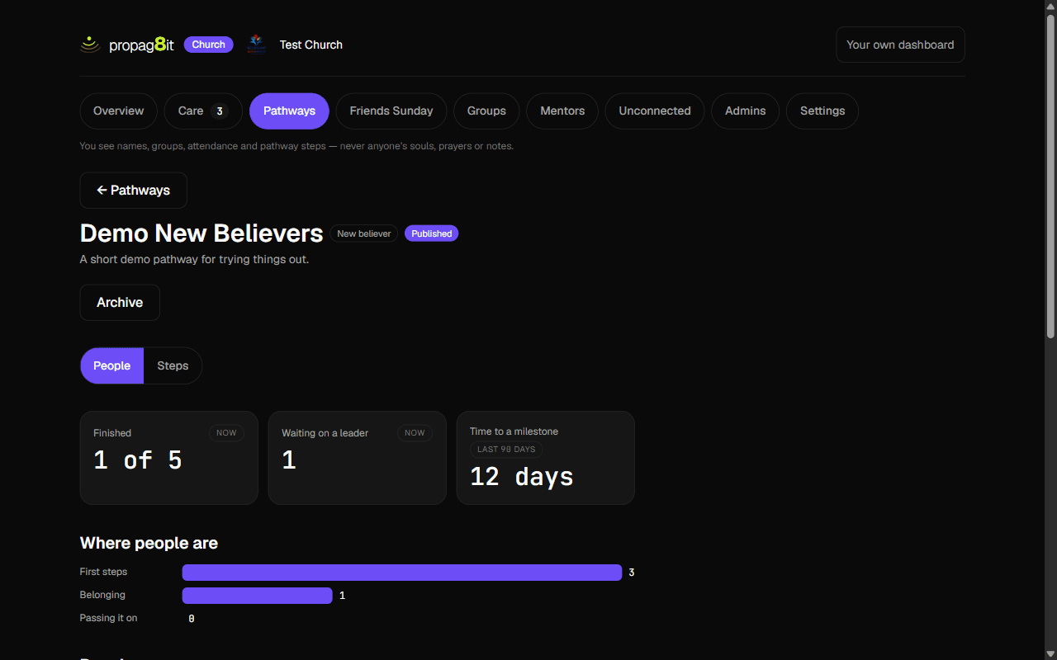Open the Settings tab
This screenshot has width=1057, height=660.
pos(822,111)
